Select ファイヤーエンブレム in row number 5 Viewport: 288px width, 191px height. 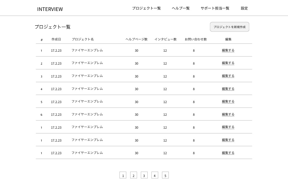tap(87, 101)
